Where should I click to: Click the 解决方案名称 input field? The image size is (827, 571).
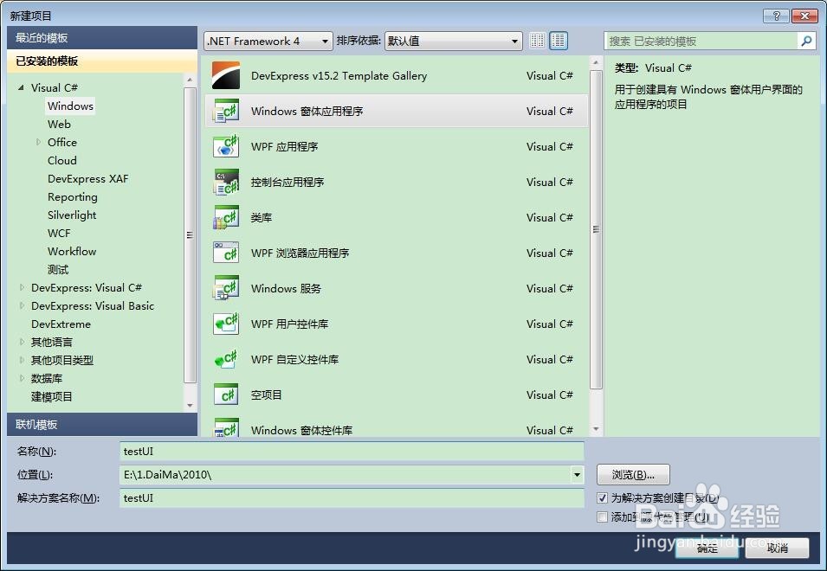352,497
